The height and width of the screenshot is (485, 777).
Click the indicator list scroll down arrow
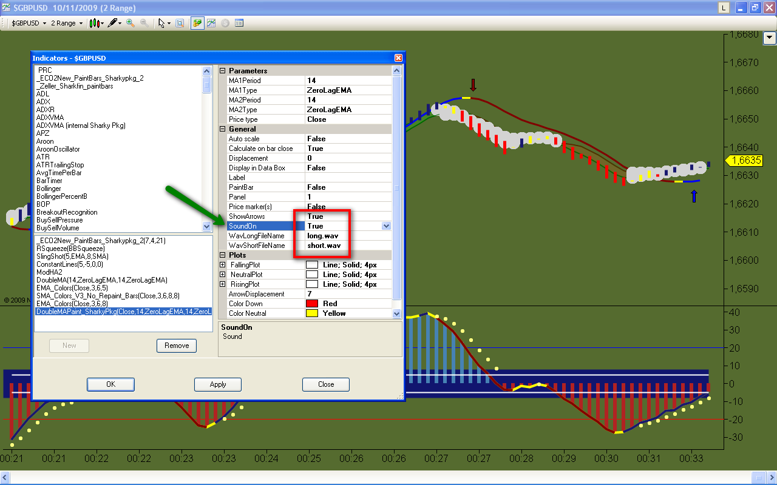(206, 226)
